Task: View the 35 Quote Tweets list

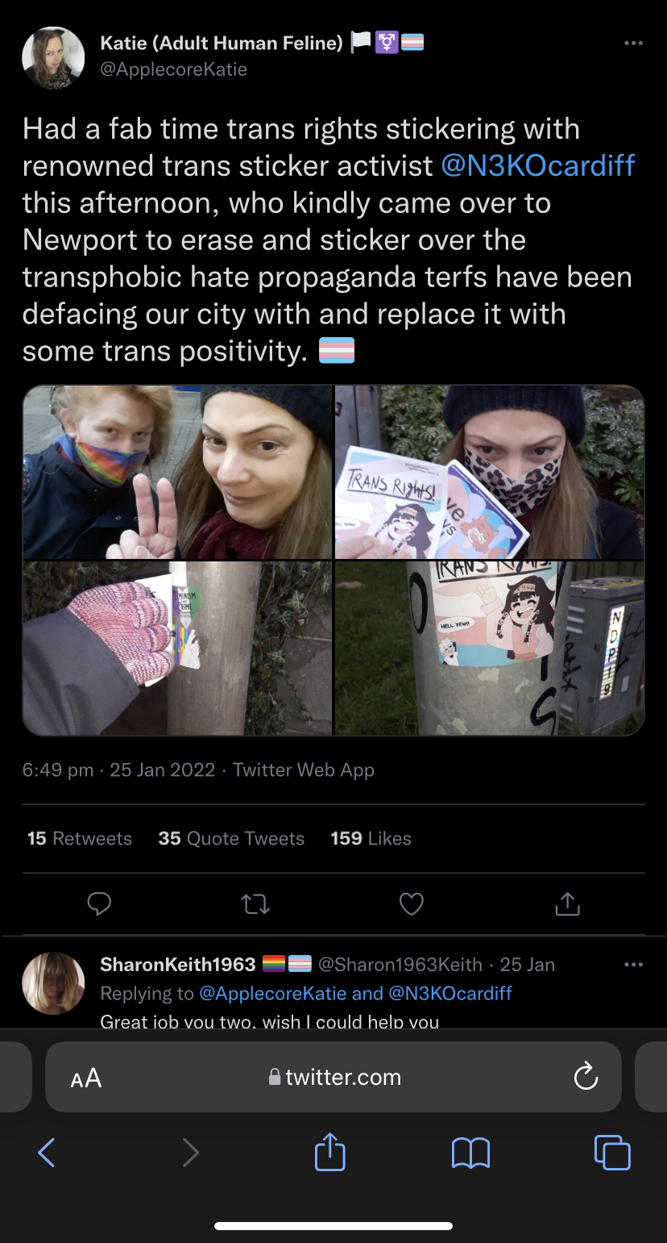Action: click(231, 838)
